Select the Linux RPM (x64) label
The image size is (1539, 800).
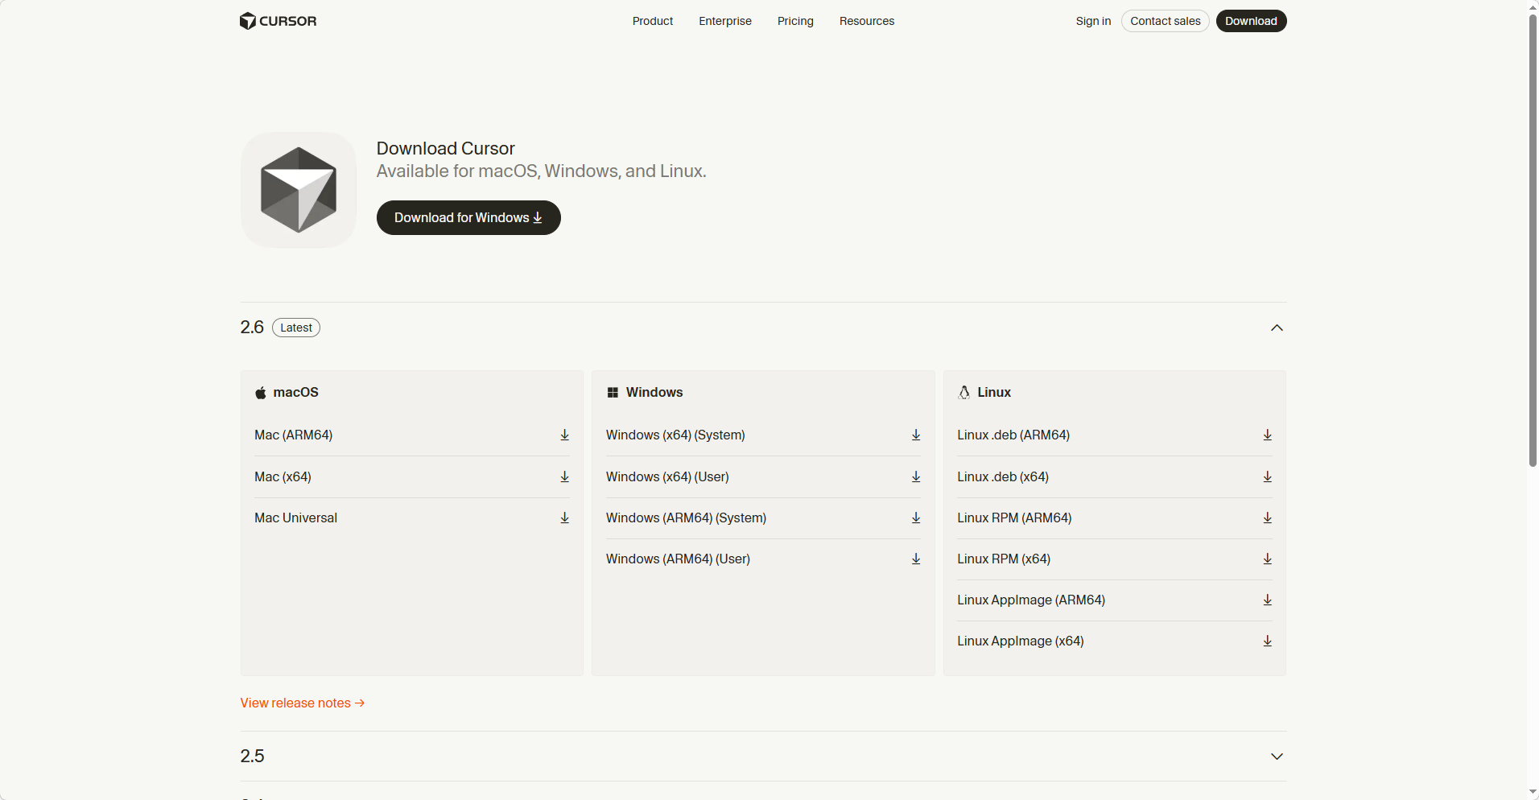[1004, 559]
